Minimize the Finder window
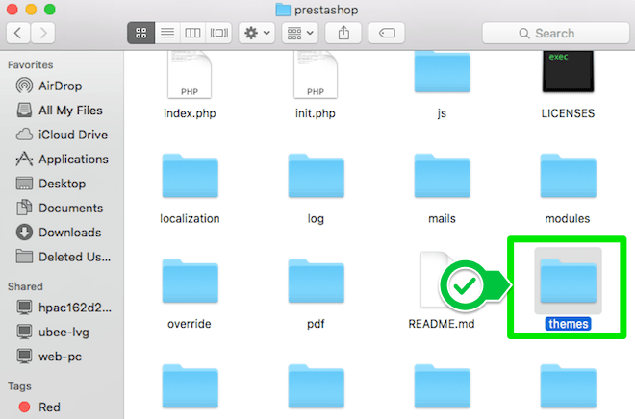This screenshot has height=419, width=635. (31, 10)
